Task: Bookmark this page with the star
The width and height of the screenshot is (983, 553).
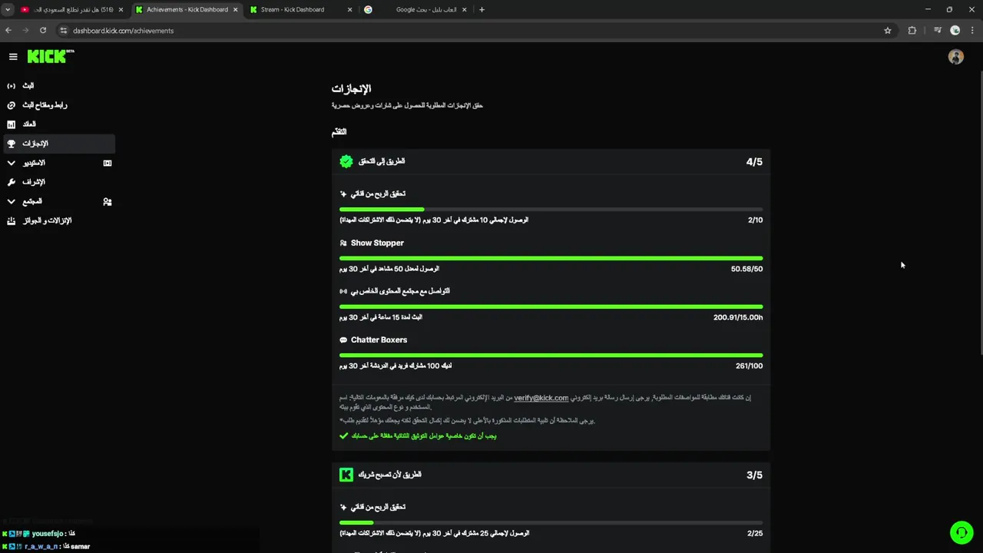Action: tap(888, 31)
